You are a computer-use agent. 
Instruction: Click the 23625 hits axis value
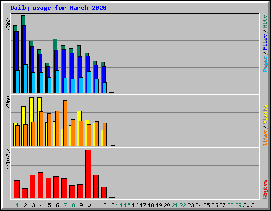click(x=8, y=22)
